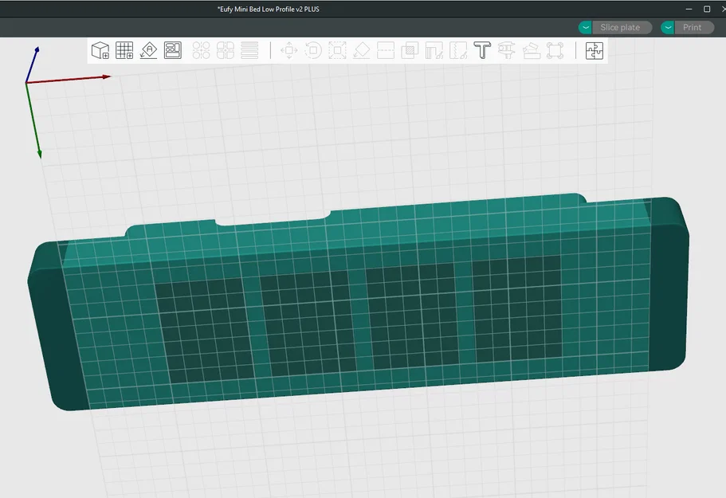This screenshot has height=498, width=726.
Task: Click the Slice plate button
Action: [x=622, y=27]
